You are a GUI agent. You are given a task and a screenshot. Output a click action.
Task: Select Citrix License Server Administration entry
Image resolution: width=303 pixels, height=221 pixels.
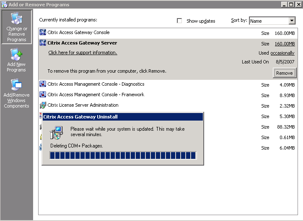(168, 105)
